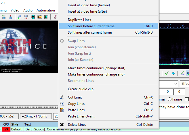Image resolution: width=189 pixels, height=135 pixels.
Task: Click subtitle edit box with 'they have done'
Action: point(174,111)
